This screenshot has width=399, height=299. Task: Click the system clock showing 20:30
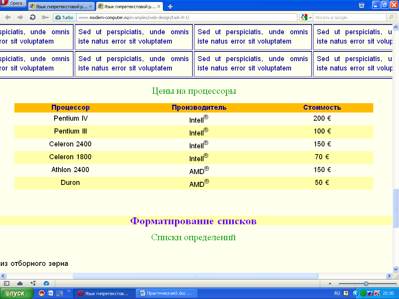[388, 294]
